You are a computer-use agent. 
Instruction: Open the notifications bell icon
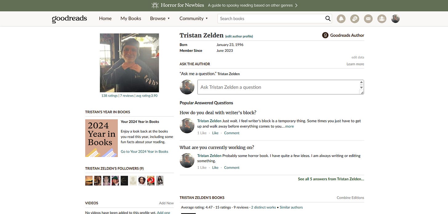point(341,18)
